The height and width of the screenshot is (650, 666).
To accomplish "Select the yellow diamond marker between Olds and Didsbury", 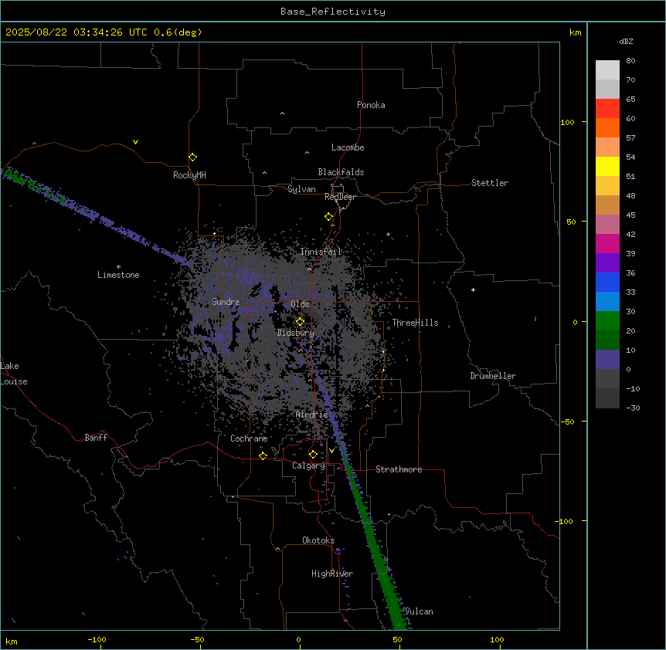I will 300,322.
